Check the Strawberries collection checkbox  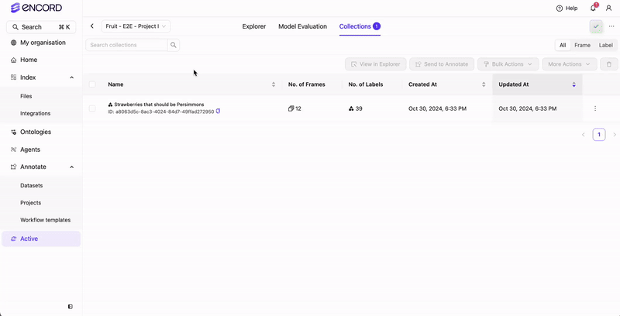(92, 108)
